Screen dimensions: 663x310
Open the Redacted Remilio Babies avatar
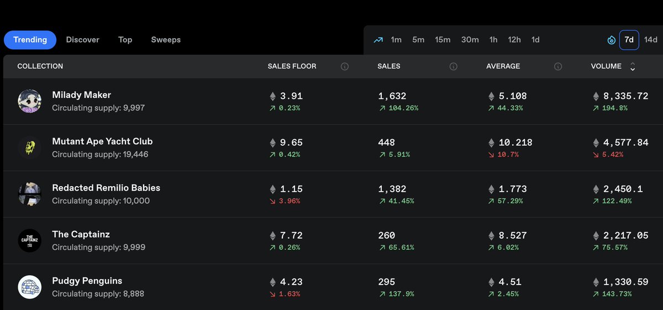(30, 194)
